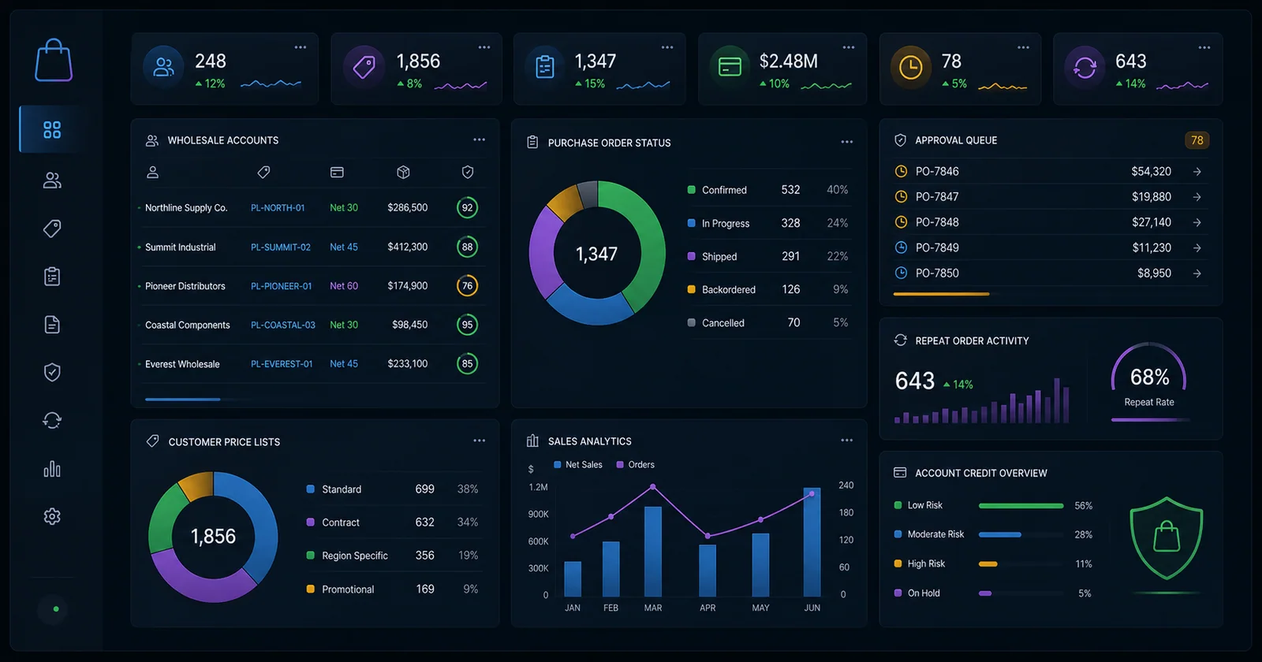Select the shield approval icon in sidebar
Screen dimensions: 1262x662
click(52, 372)
